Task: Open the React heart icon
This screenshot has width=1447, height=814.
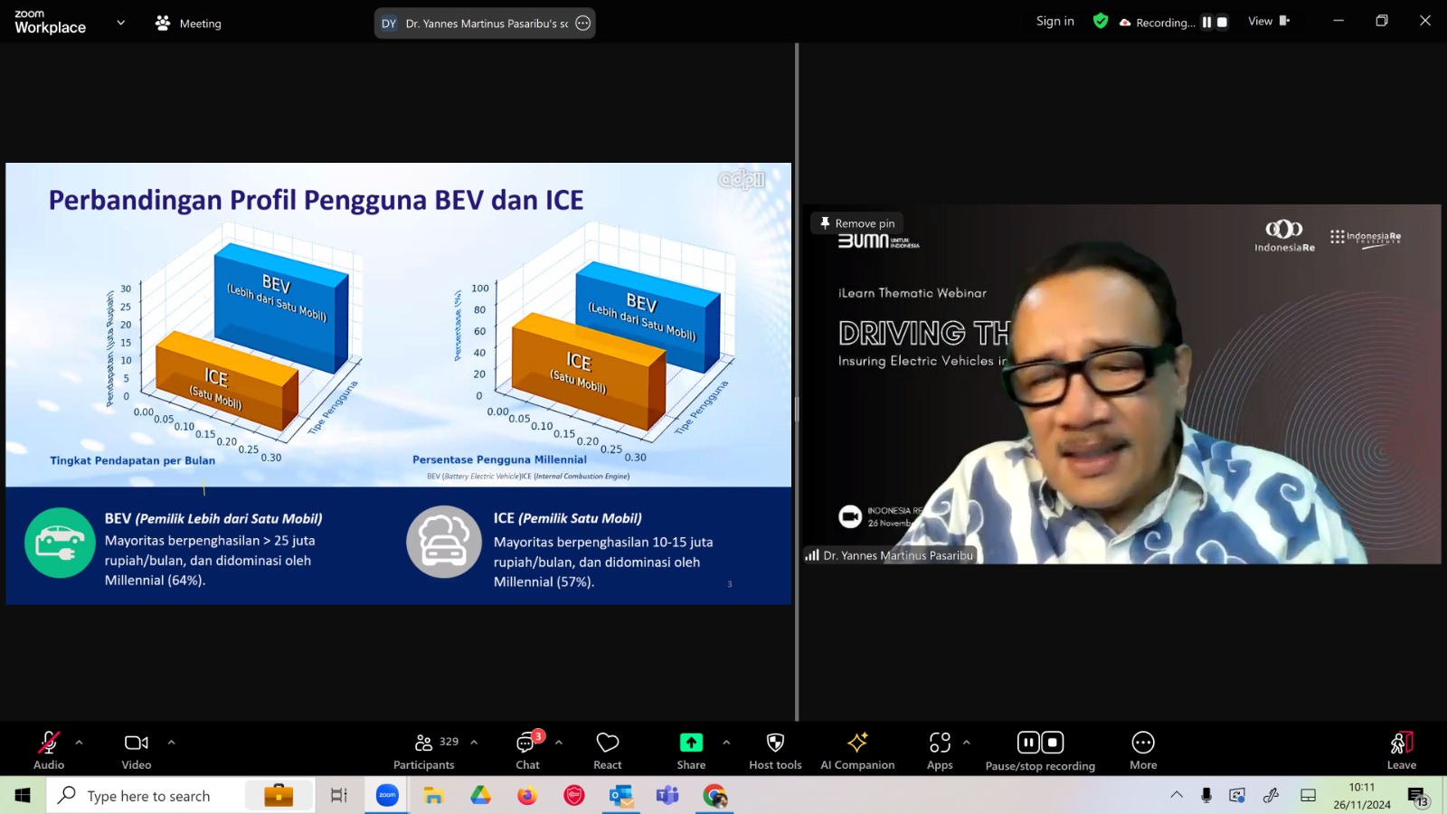Action: pos(608,743)
